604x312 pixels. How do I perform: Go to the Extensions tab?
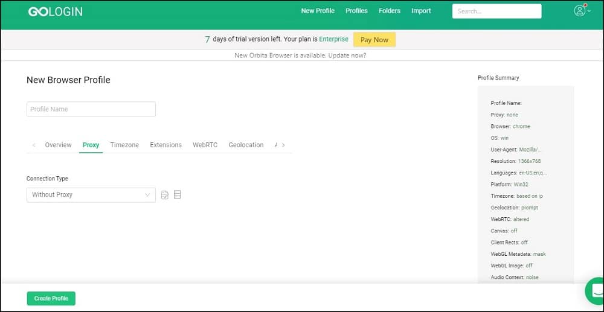[165, 145]
